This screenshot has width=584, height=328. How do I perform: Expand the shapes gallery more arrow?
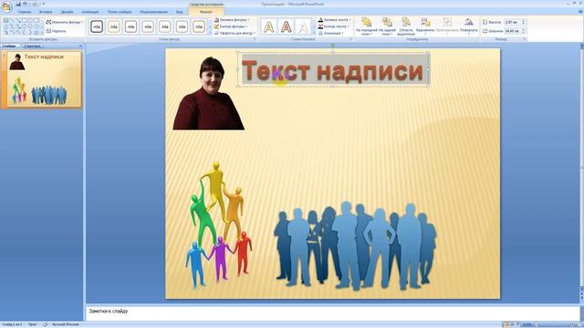click(x=42, y=33)
